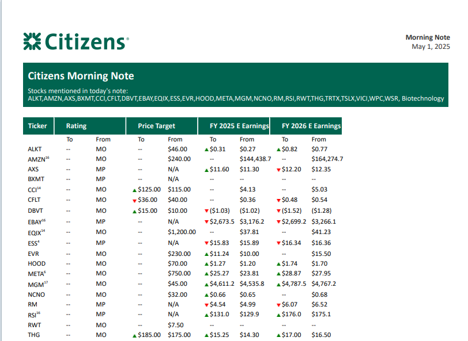The height and width of the screenshot is (341, 468).
Task: Click the $131.0 earnings value for RSI
Action: [x=220, y=314]
